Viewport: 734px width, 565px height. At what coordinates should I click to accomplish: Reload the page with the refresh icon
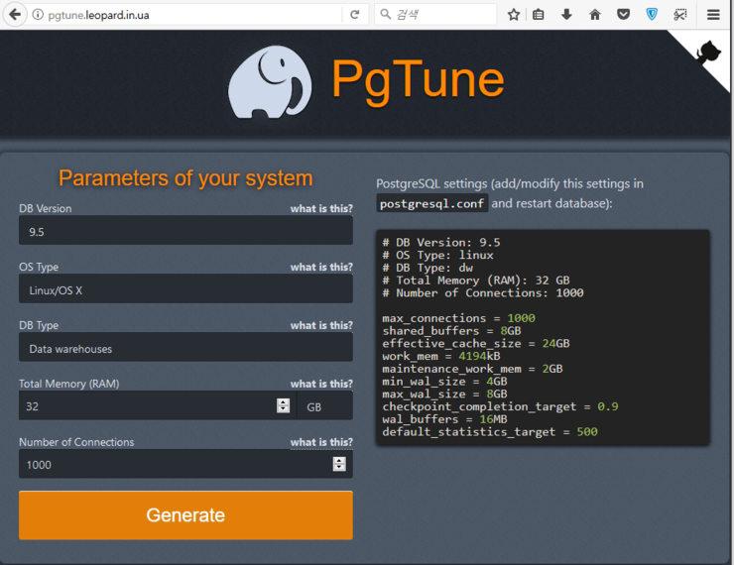click(355, 15)
